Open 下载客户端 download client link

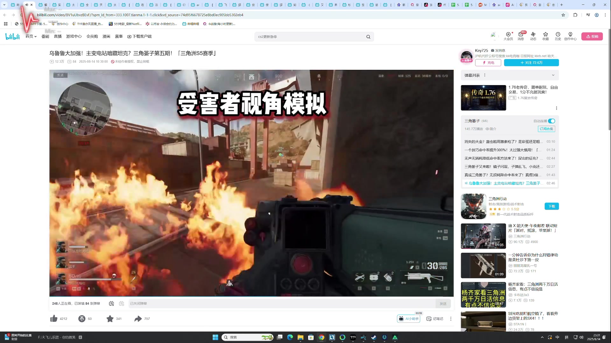[139, 37]
